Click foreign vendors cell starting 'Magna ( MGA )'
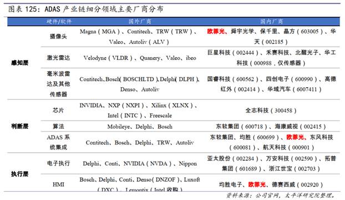 (x=139, y=37)
